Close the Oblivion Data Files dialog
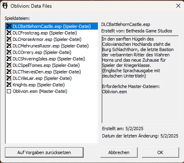184x163 pixels. [178, 6]
